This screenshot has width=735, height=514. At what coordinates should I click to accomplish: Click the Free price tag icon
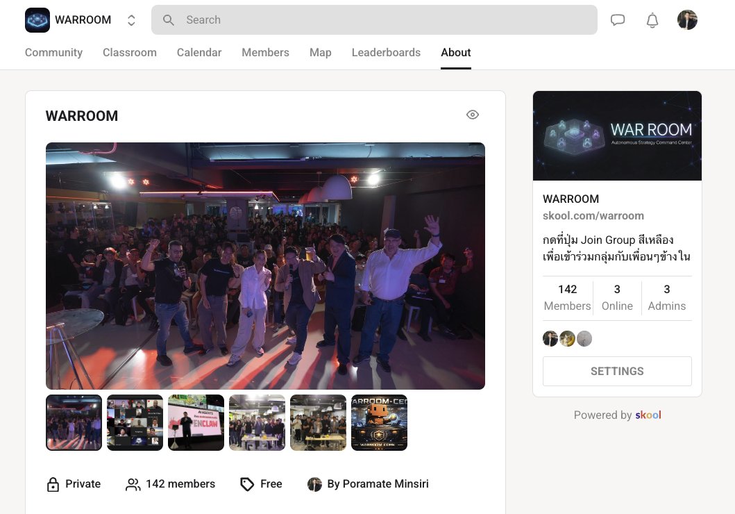click(247, 484)
